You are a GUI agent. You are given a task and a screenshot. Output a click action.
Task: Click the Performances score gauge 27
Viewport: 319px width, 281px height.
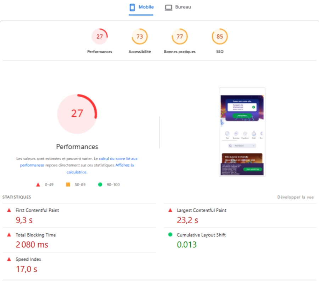coord(100,37)
